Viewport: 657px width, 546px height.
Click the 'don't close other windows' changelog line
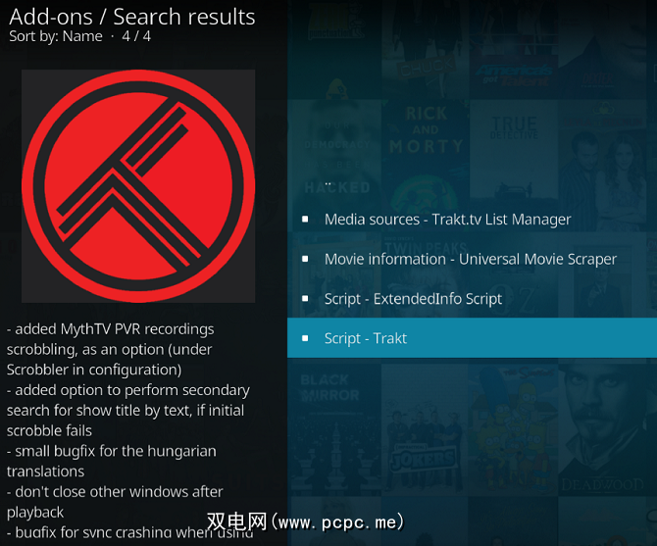[x=115, y=502]
